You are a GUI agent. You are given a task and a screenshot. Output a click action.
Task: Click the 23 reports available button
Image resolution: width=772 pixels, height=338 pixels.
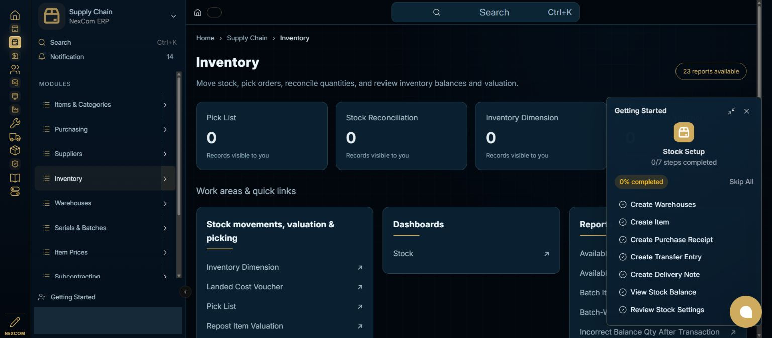pyautogui.click(x=711, y=71)
